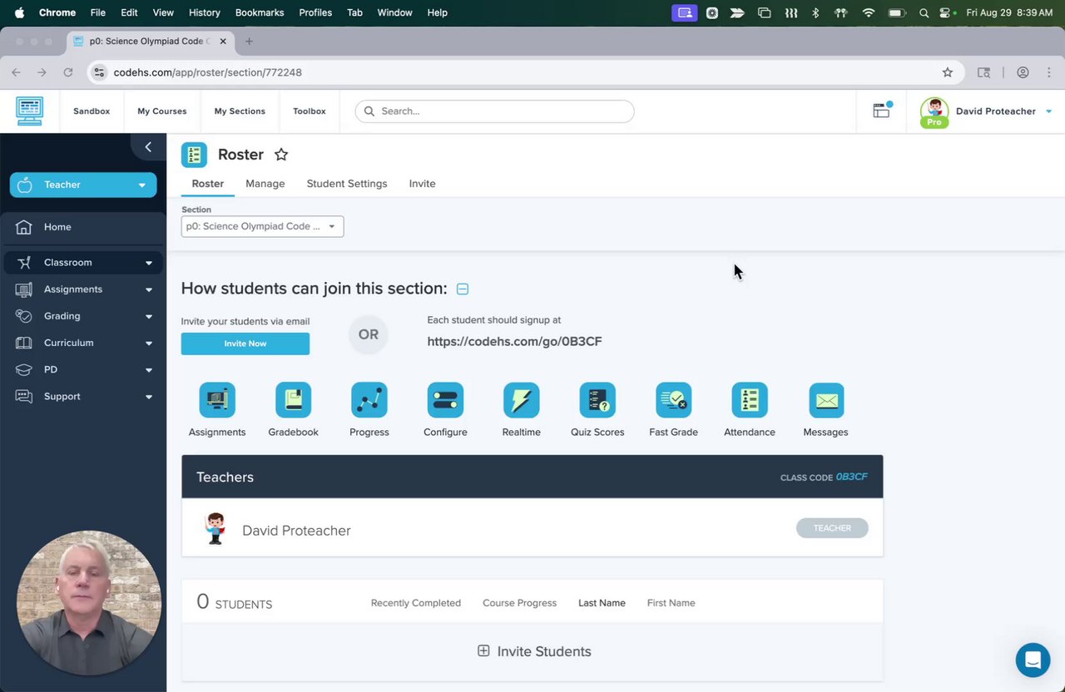Switch to the Manage tab
The width and height of the screenshot is (1065, 692).
click(x=265, y=184)
